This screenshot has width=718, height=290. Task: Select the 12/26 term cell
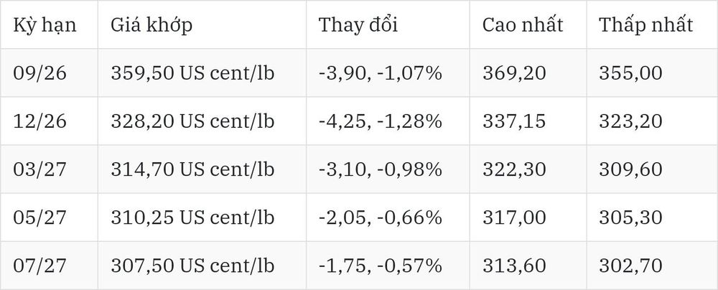pyautogui.click(x=39, y=121)
